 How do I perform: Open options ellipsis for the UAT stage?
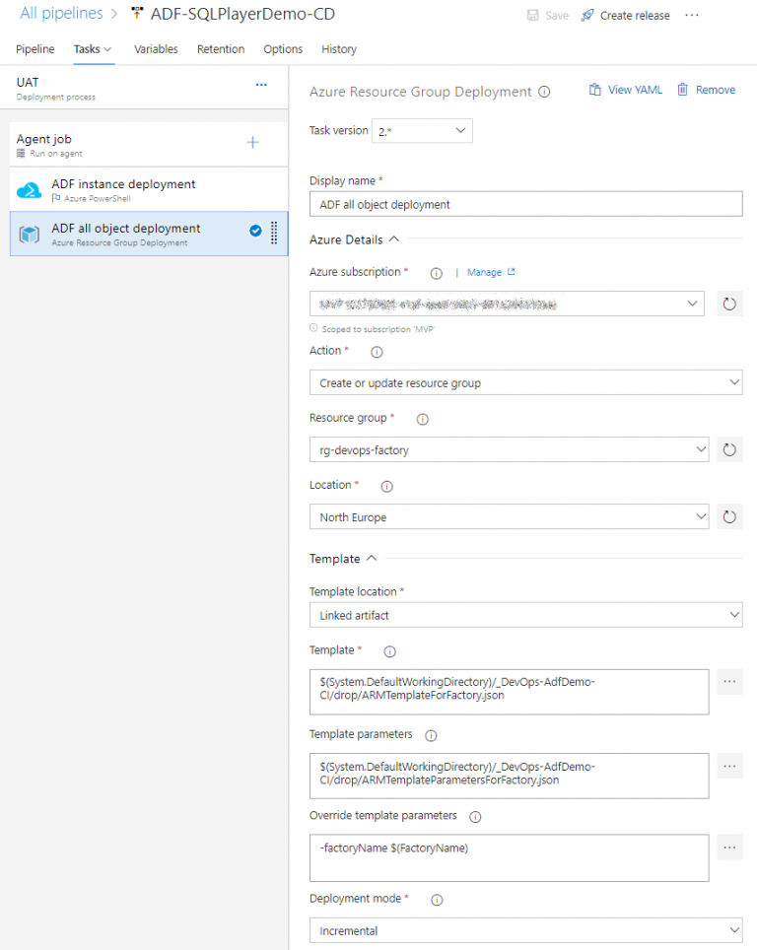coord(261,87)
